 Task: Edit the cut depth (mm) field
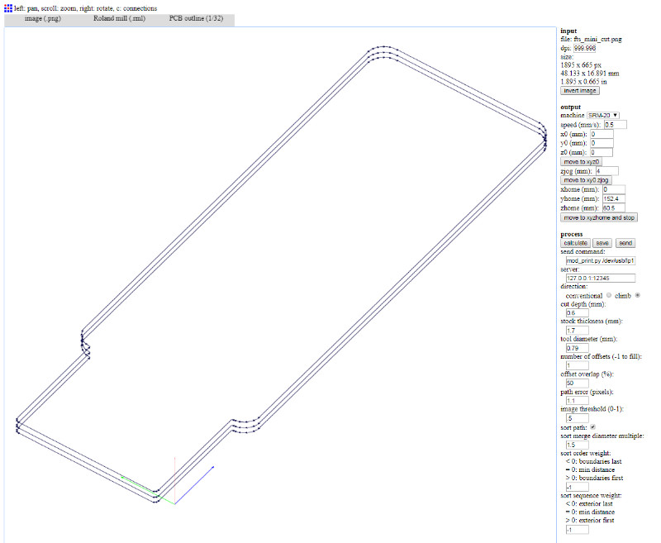click(x=577, y=312)
